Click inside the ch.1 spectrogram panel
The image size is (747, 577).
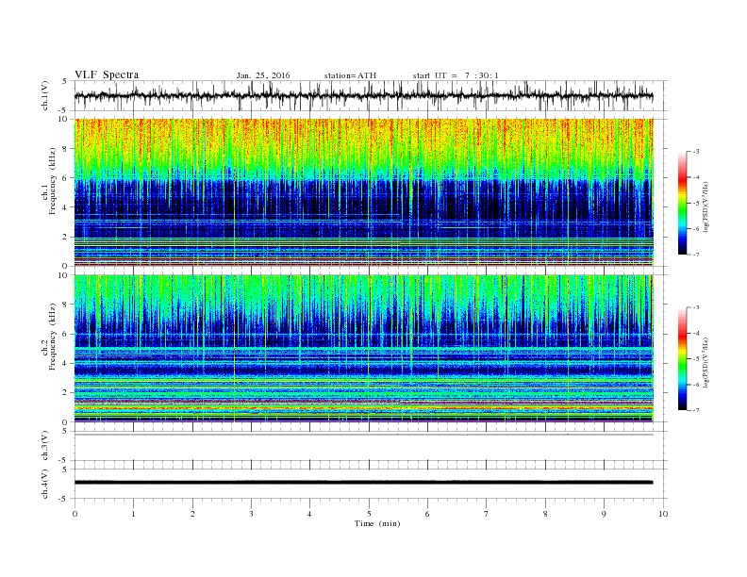pyautogui.click(x=363, y=192)
